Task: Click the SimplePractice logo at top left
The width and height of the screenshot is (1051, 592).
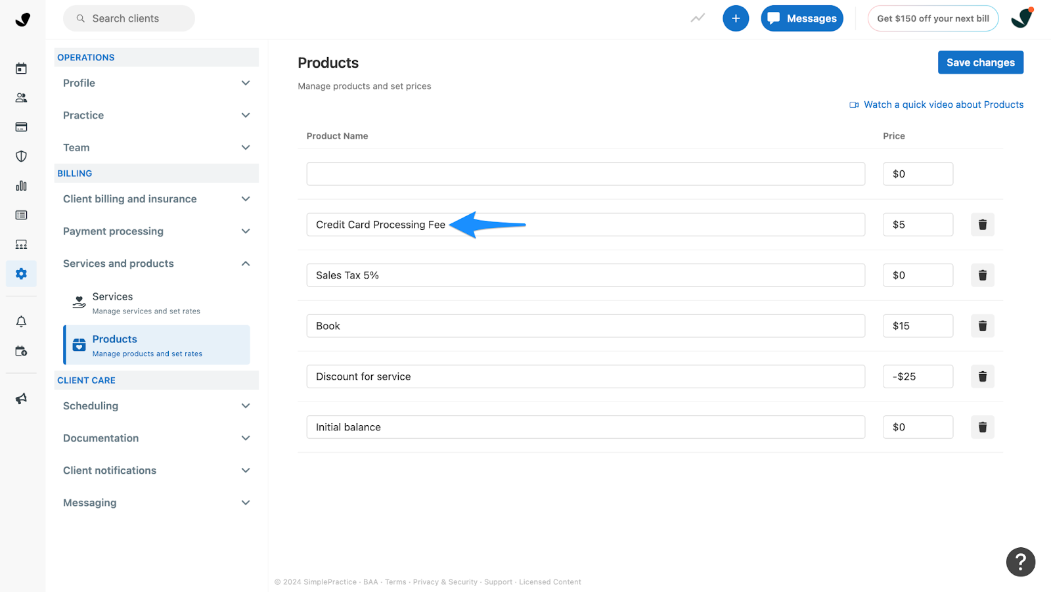Action: click(22, 20)
